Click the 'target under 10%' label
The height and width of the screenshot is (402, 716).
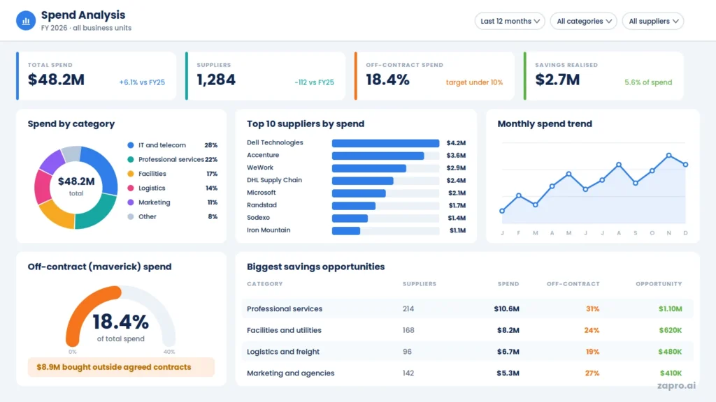tap(475, 82)
